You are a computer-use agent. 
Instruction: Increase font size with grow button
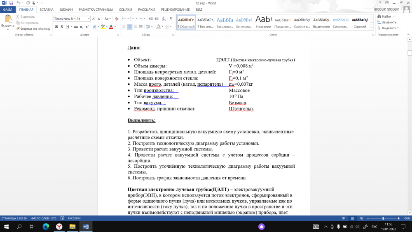point(94,19)
